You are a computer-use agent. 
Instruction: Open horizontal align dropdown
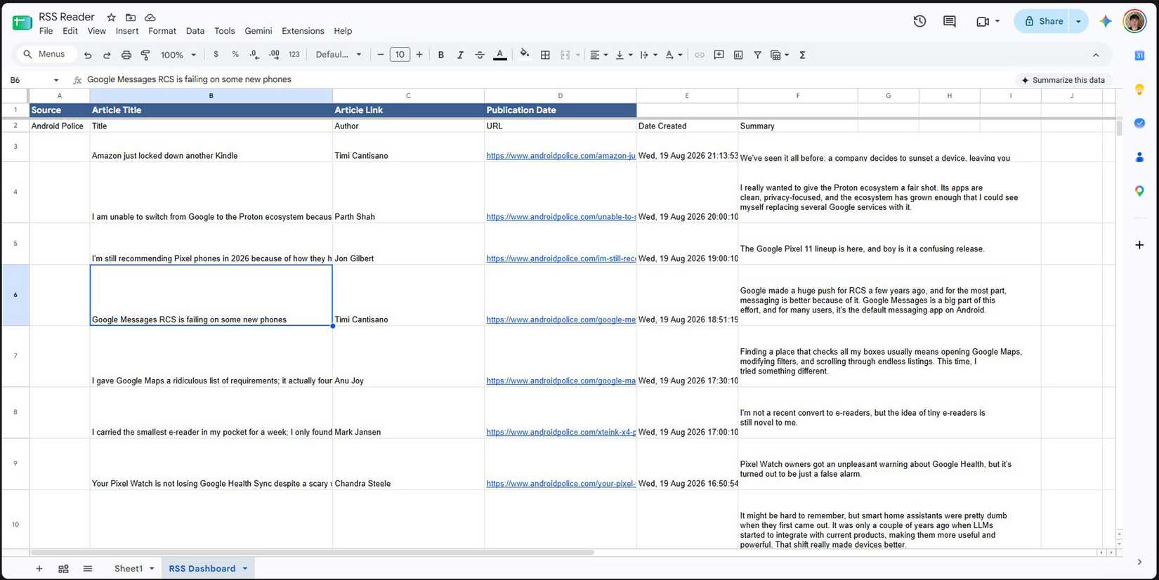click(x=598, y=55)
